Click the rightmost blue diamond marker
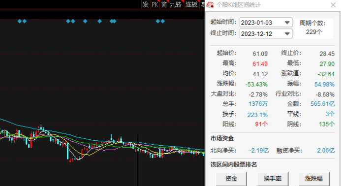 tap(163, 21)
